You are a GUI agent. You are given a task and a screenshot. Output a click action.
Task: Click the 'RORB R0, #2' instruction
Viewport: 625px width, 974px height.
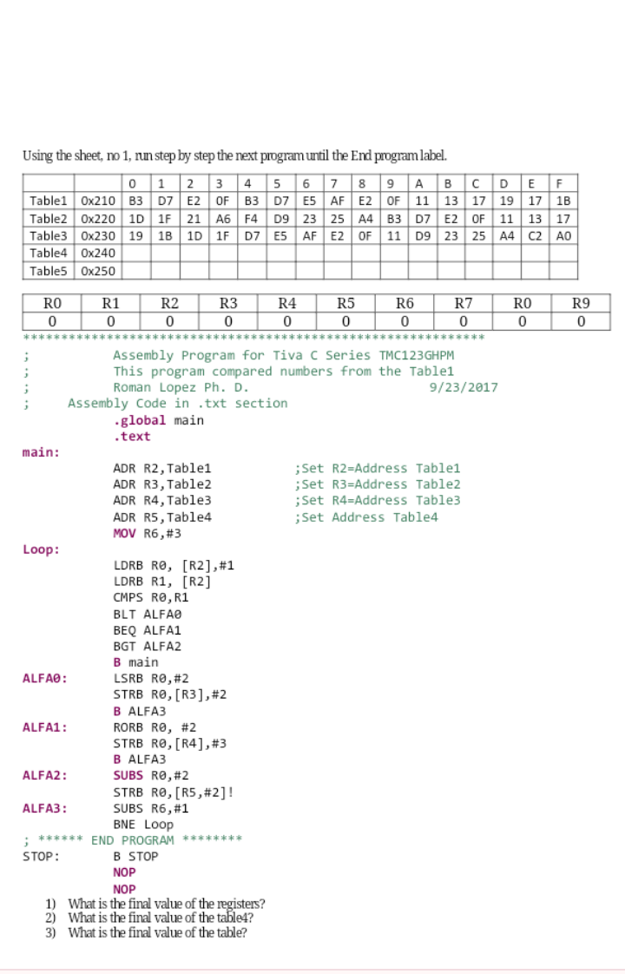155,727
